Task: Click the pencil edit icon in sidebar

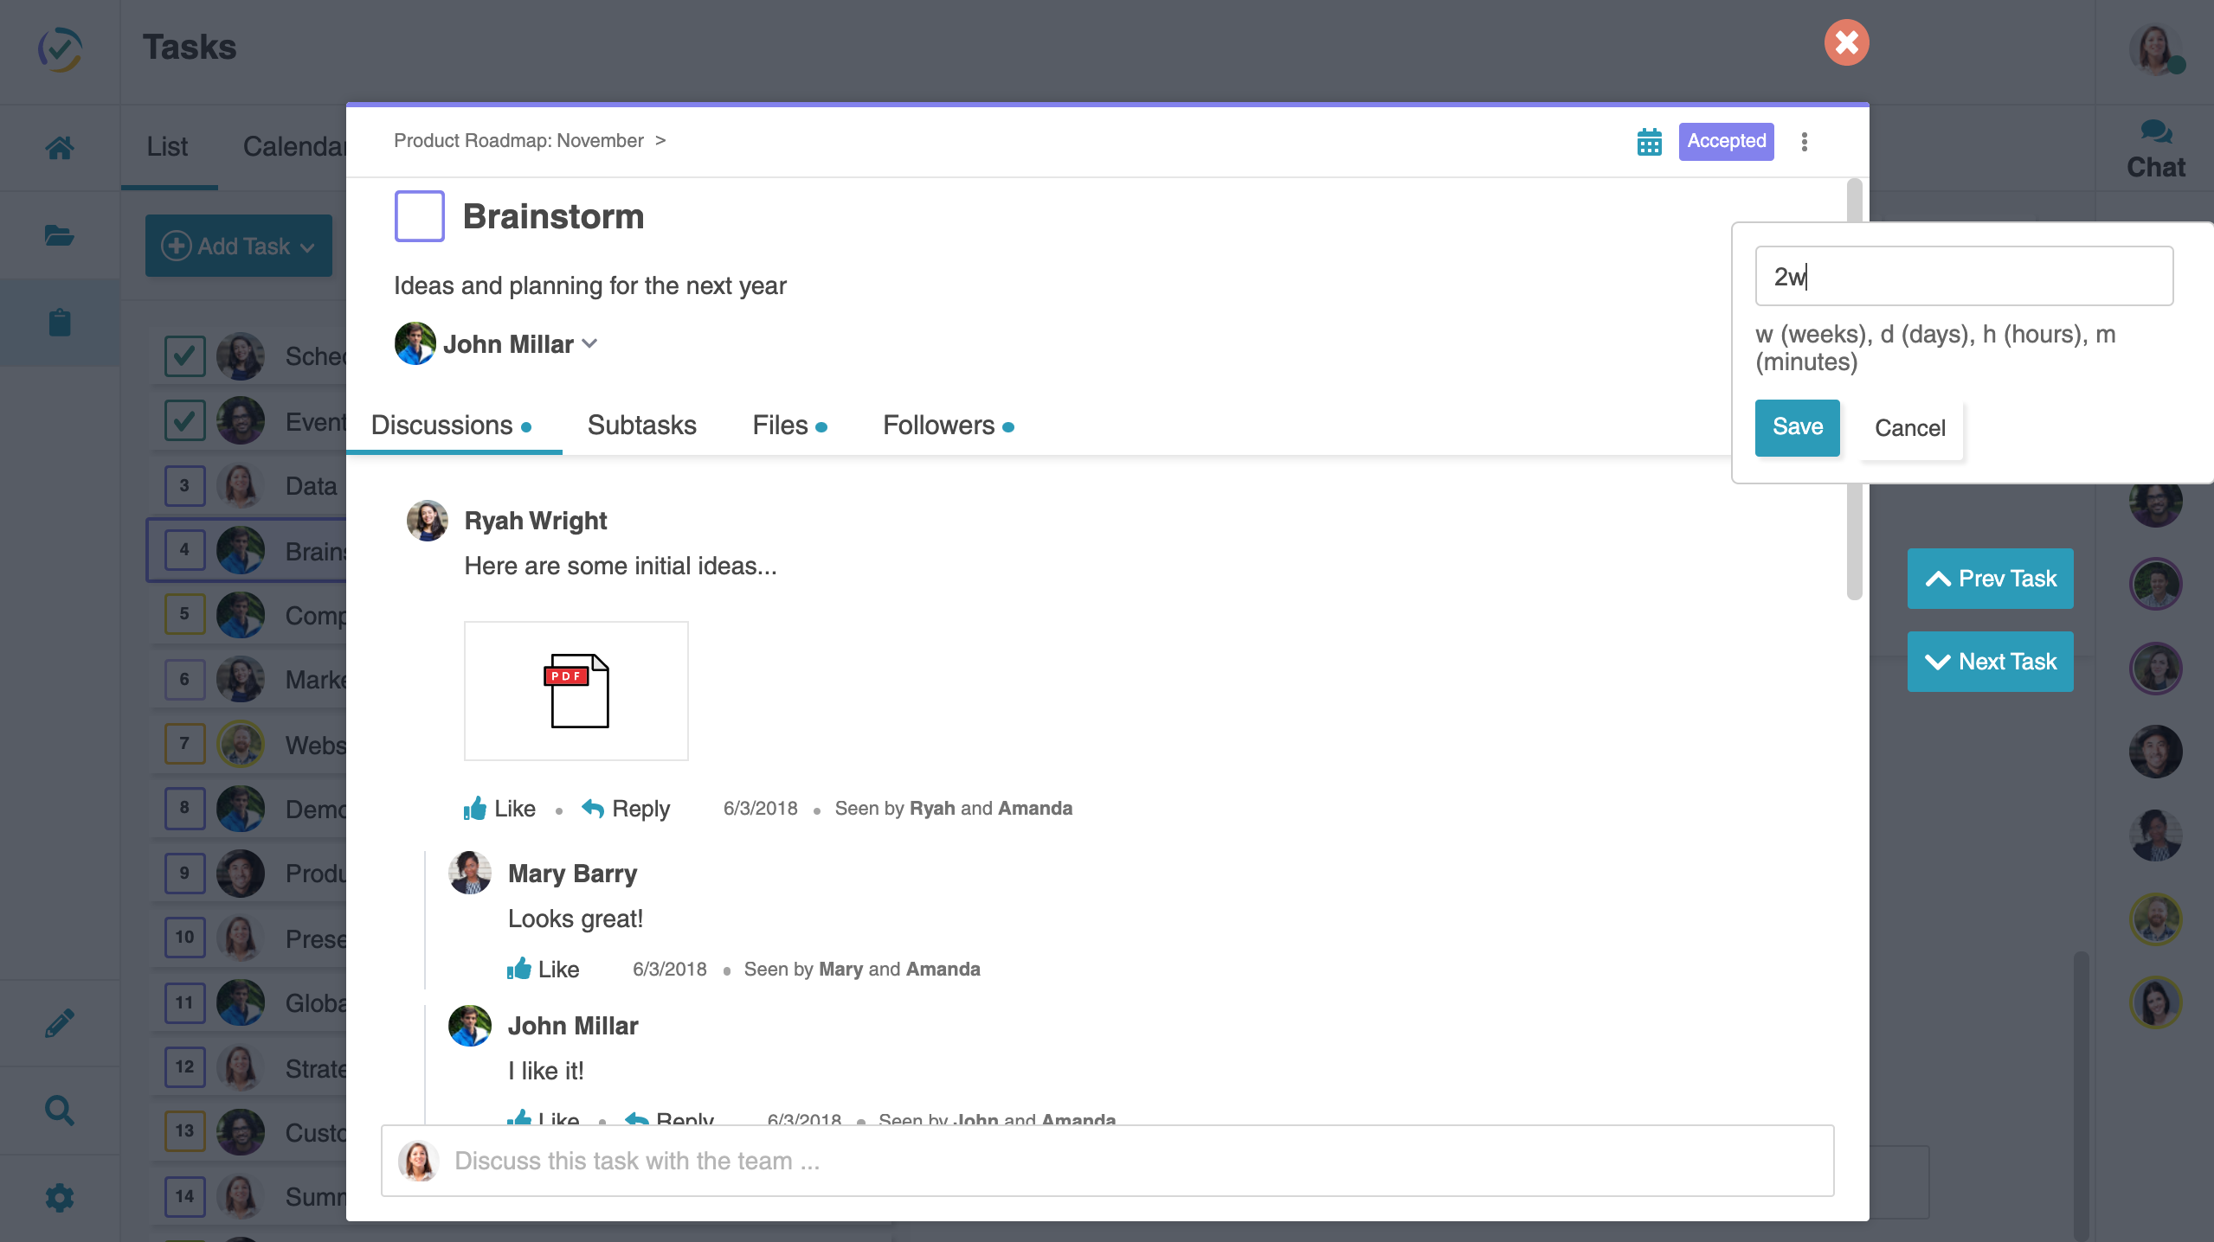Action: [x=60, y=1023]
